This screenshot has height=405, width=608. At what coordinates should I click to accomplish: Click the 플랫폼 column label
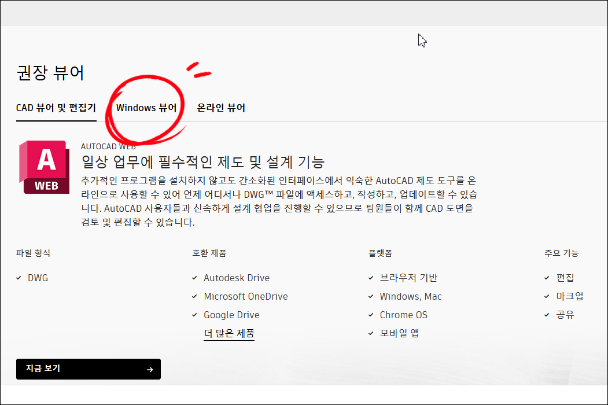pos(380,253)
